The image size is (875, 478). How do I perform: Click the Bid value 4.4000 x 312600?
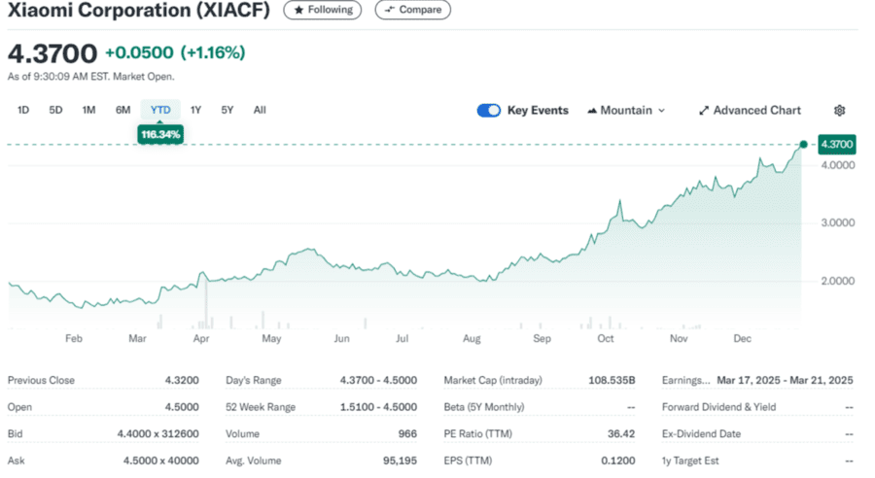(x=157, y=434)
